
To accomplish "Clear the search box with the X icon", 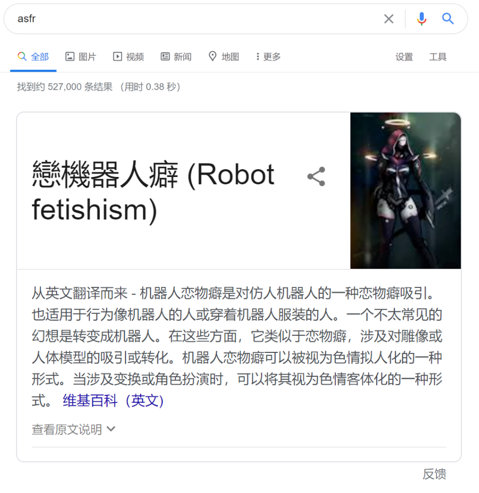I will click(x=389, y=19).
